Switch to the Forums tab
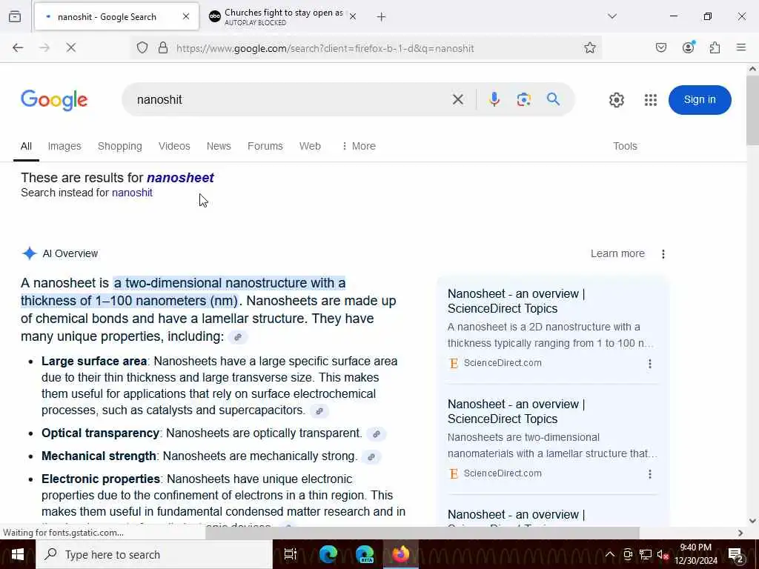Image resolution: width=759 pixels, height=569 pixels. [265, 146]
